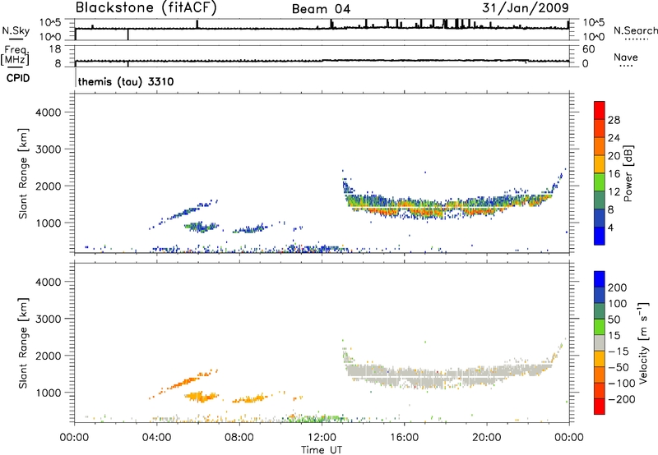658x455 pixels.
Task: Click the 60 tick on Nave axis
Action: tap(588, 49)
